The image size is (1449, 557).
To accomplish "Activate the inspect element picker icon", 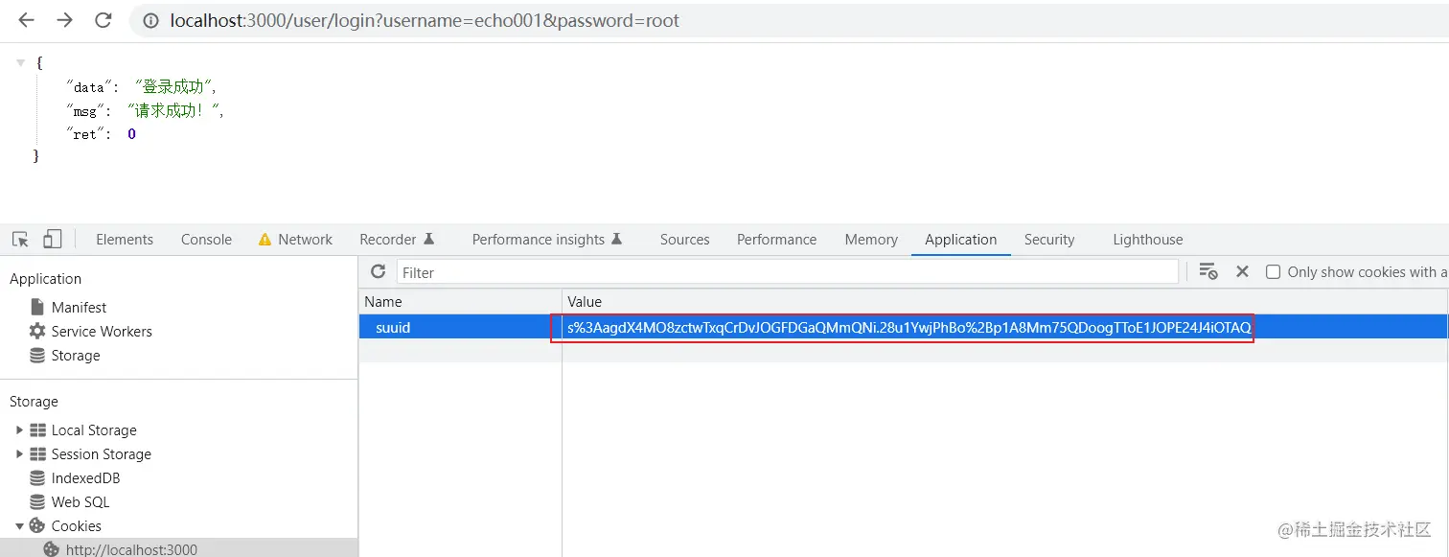I will tap(21, 239).
